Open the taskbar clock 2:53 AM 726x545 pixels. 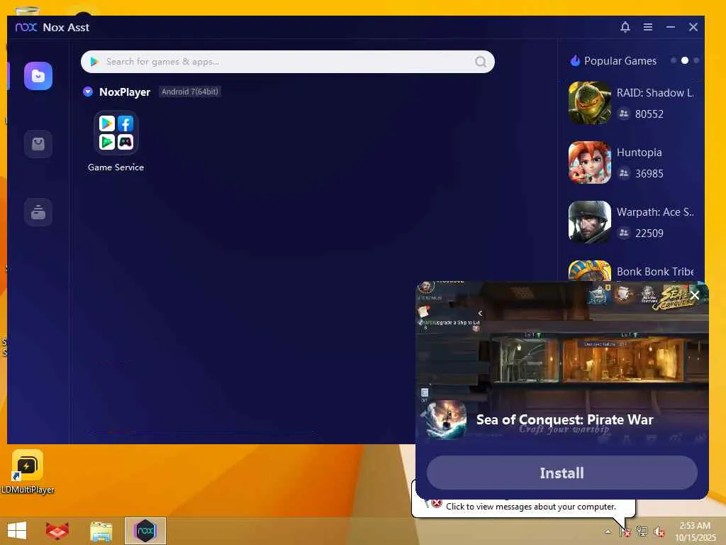[x=695, y=531]
